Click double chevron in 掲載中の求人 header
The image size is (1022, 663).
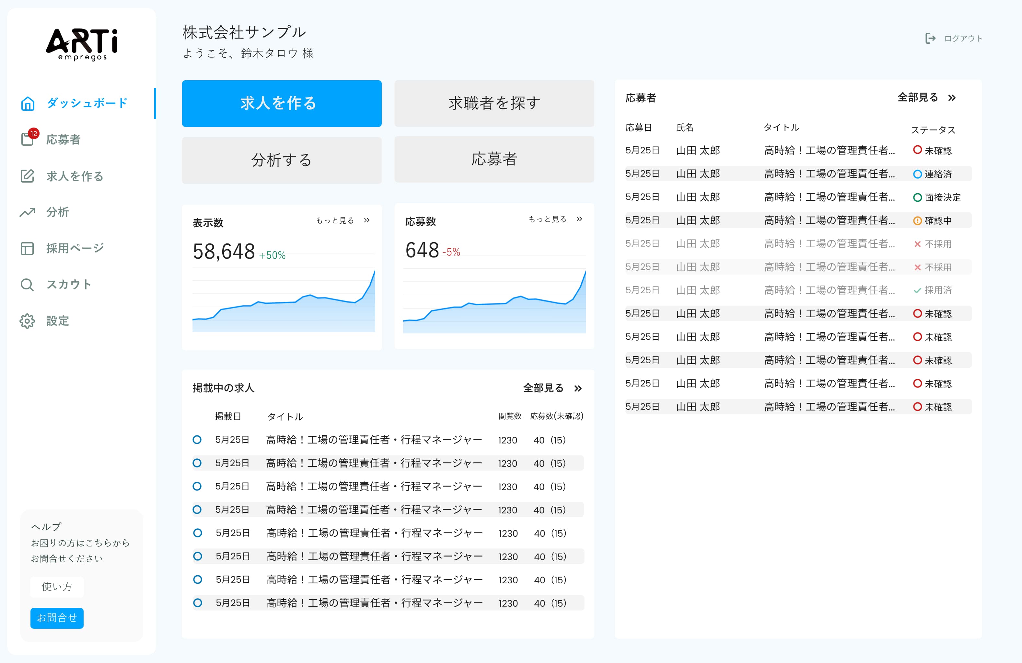[x=578, y=388]
